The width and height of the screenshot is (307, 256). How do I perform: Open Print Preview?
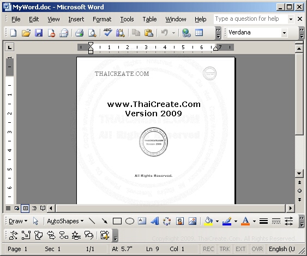(x=92, y=33)
